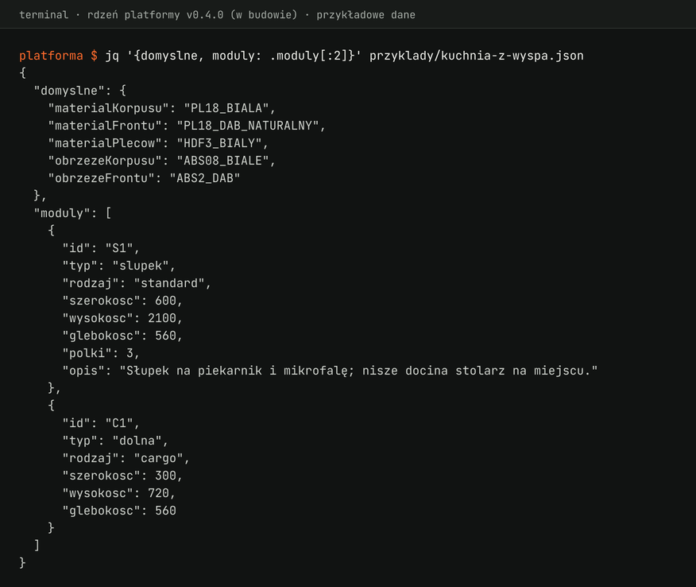Select the line "id": "C1"
Screen dimensions: 696x587
101,423
